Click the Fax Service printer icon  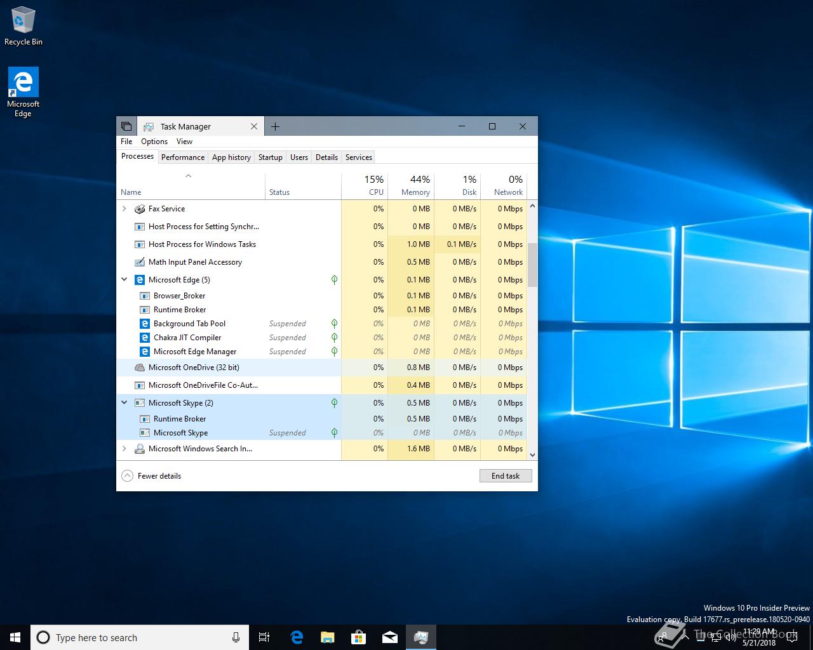click(140, 209)
